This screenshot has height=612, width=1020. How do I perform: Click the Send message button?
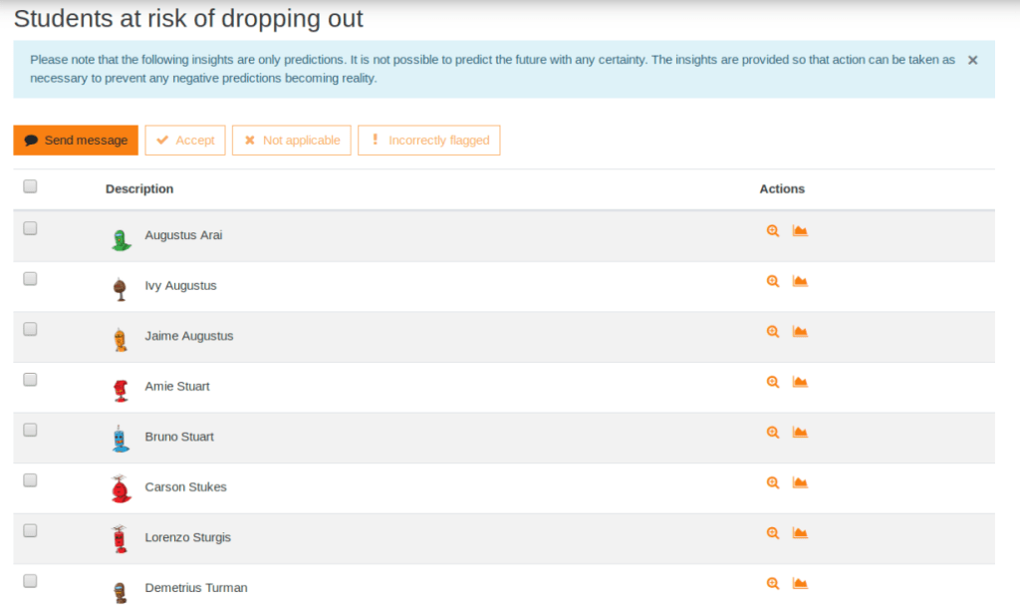[x=76, y=141]
